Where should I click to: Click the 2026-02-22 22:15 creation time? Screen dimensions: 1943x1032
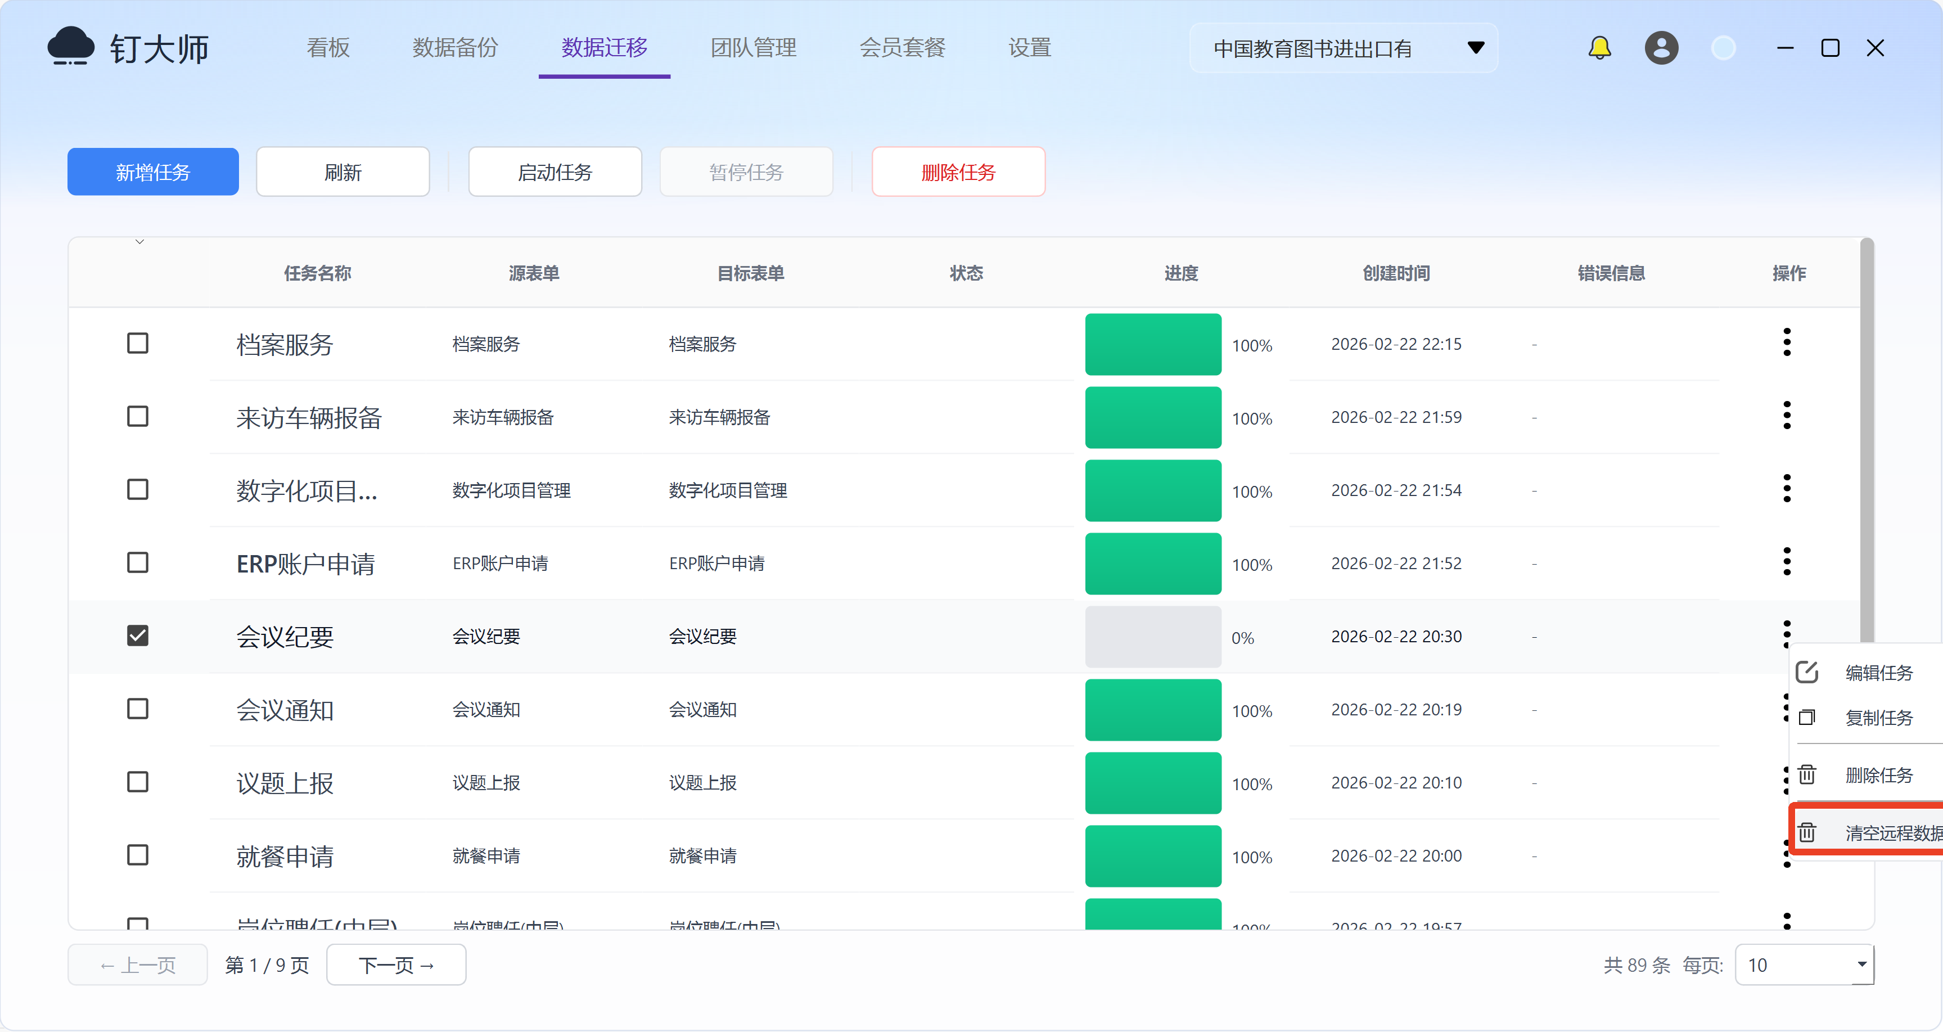pos(1396,344)
